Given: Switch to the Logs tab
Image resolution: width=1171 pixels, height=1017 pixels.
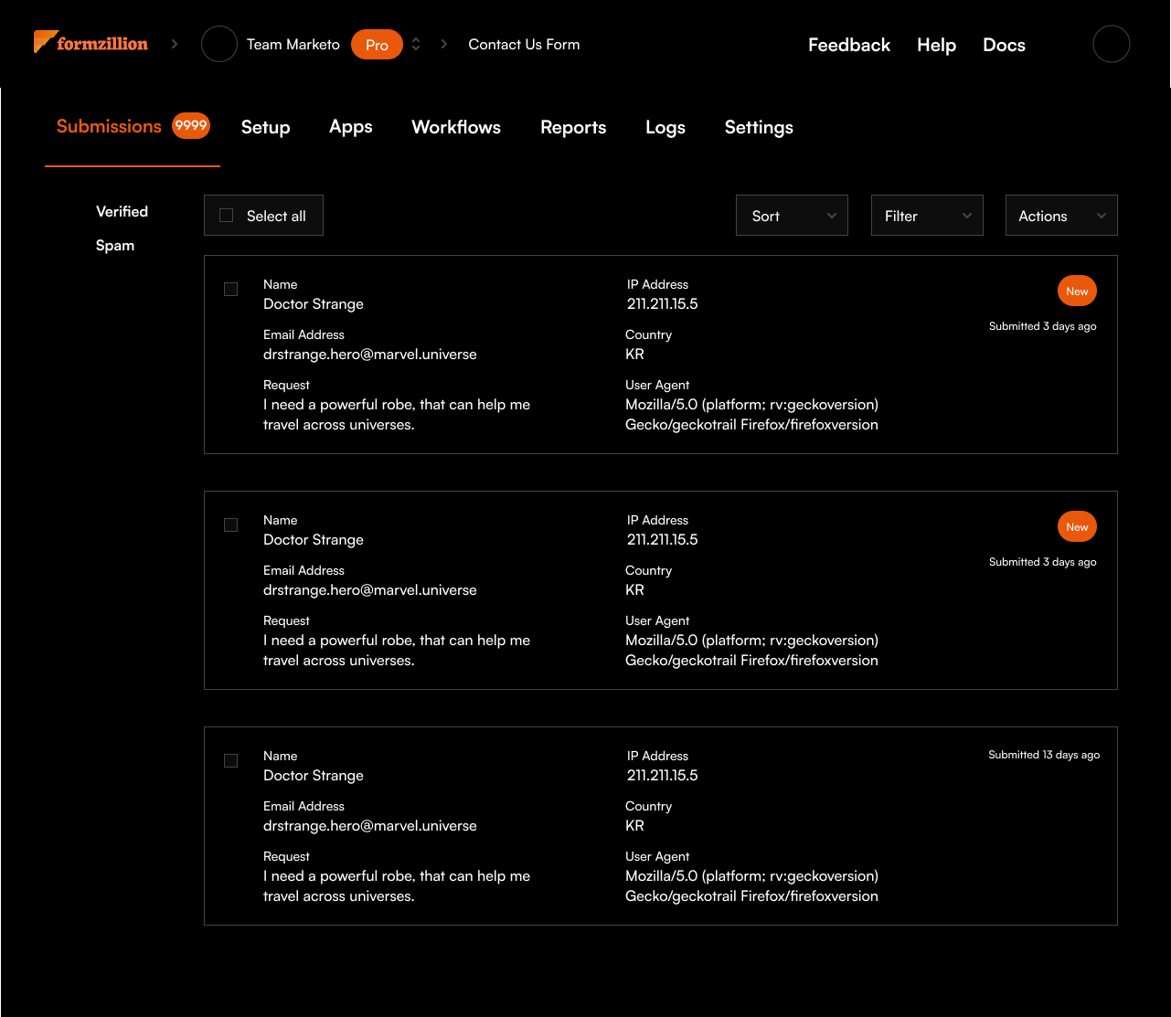Looking at the screenshot, I should coord(665,127).
